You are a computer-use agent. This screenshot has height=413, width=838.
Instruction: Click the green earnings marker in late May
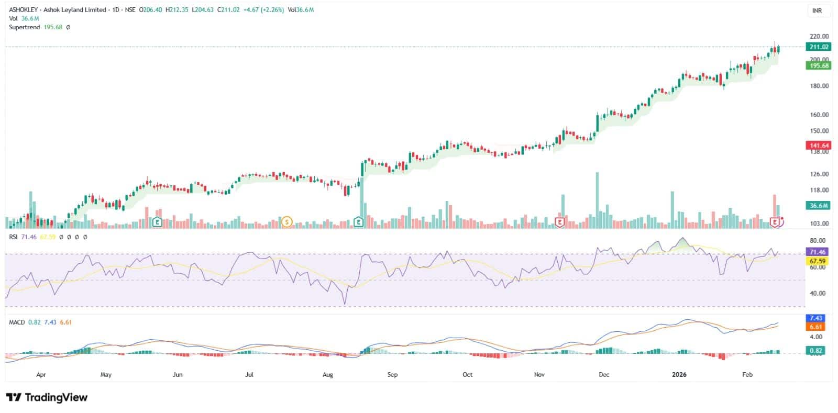point(157,222)
